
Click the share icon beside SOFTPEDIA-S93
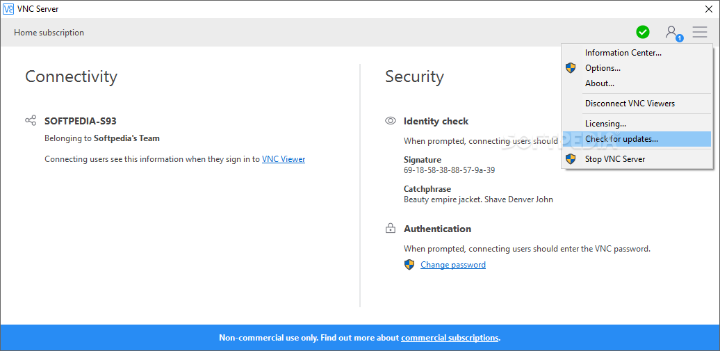click(x=31, y=121)
